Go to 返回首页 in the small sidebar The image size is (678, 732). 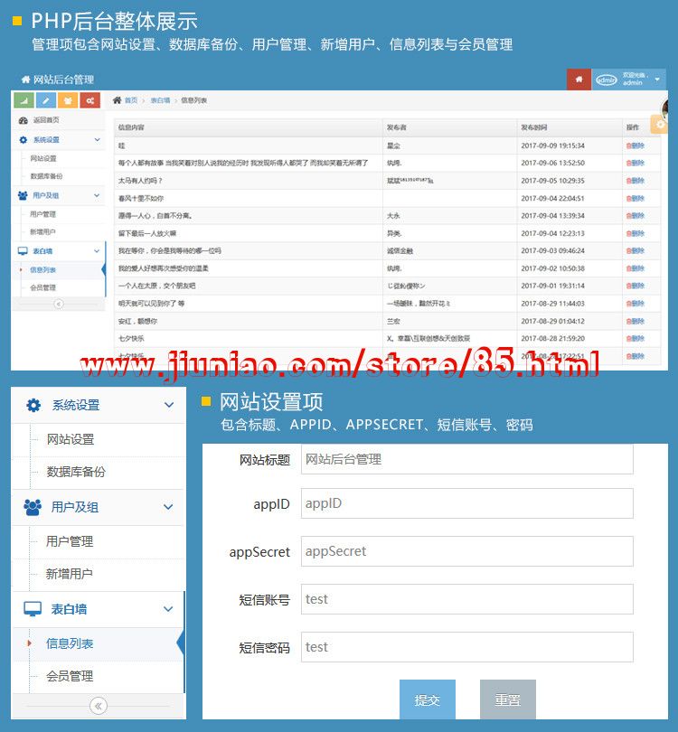pos(46,120)
